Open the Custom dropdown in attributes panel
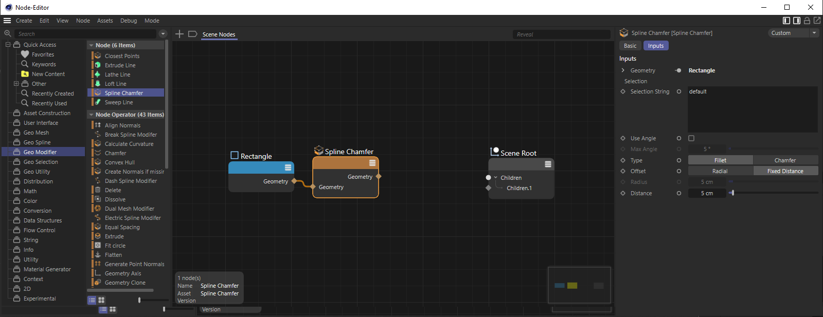 click(793, 33)
